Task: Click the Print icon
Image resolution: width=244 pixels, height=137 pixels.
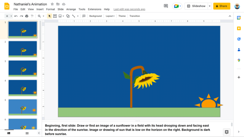Action: (x=27, y=16)
